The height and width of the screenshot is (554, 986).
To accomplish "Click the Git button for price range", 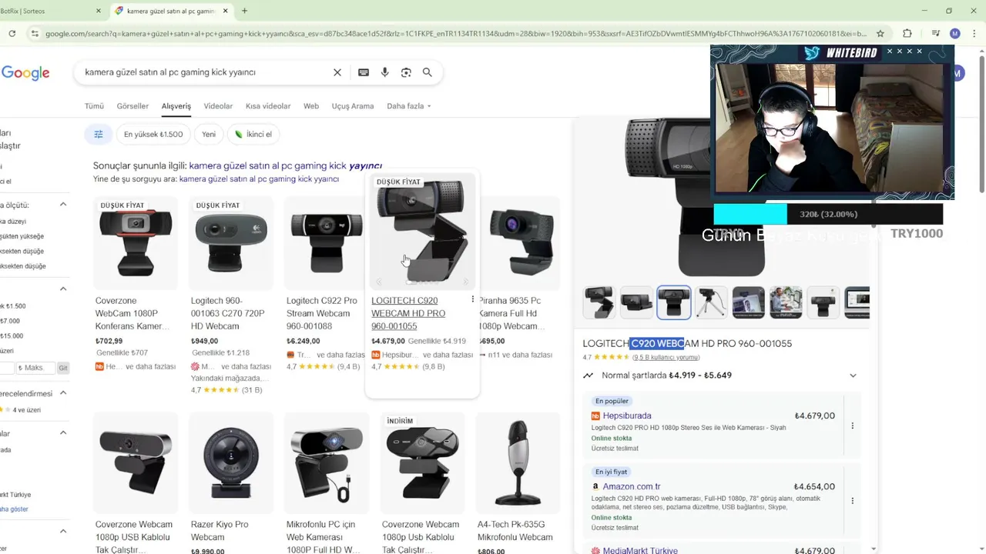I will [63, 368].
